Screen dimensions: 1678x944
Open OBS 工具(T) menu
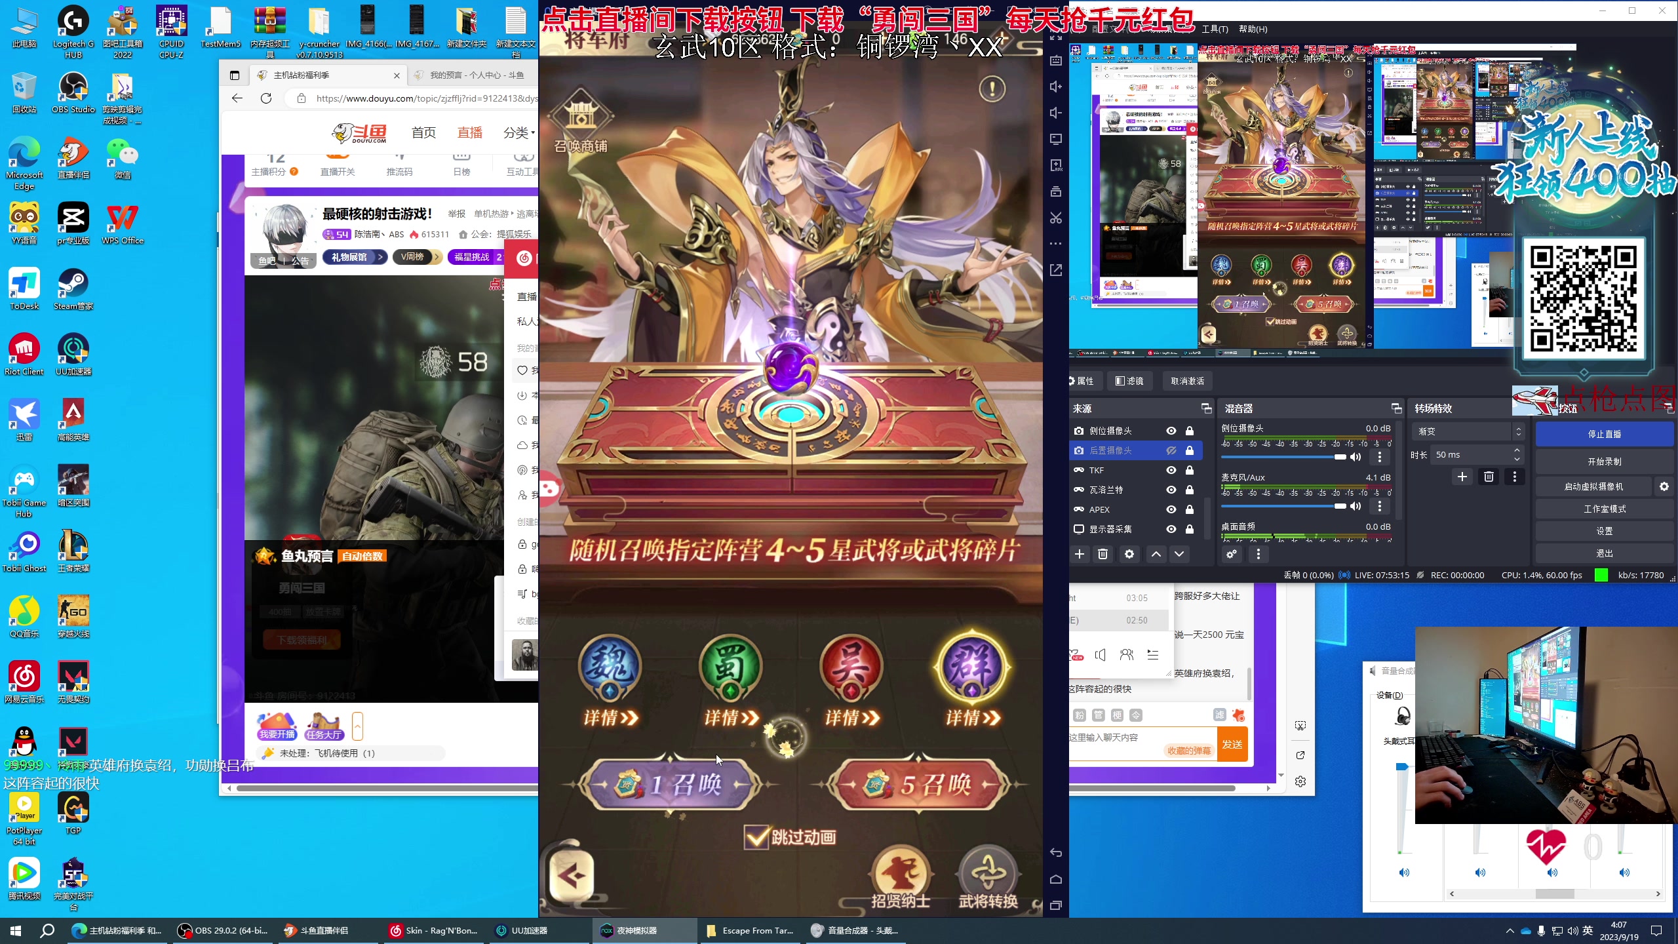1215,29
